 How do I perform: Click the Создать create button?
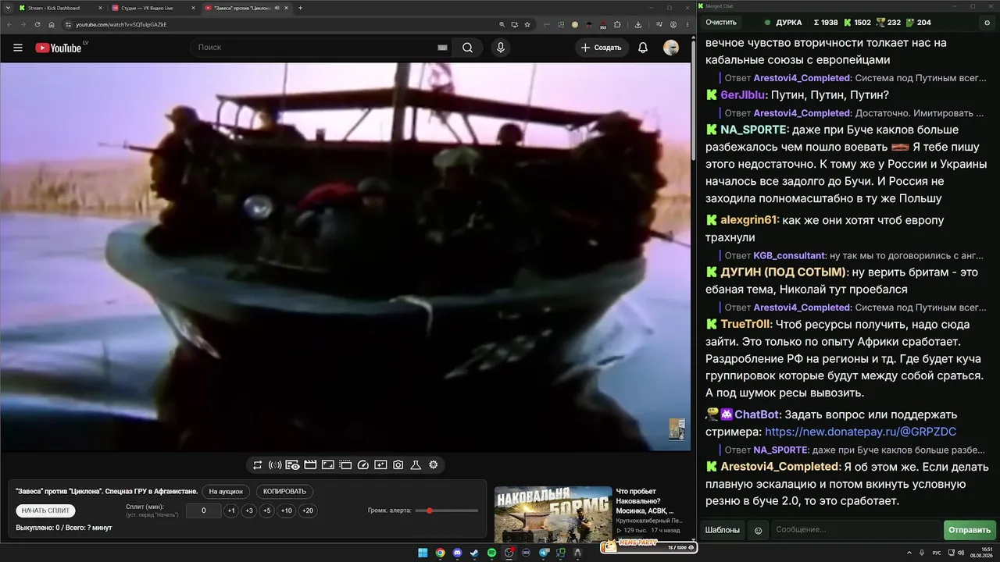tap(602, 48)
